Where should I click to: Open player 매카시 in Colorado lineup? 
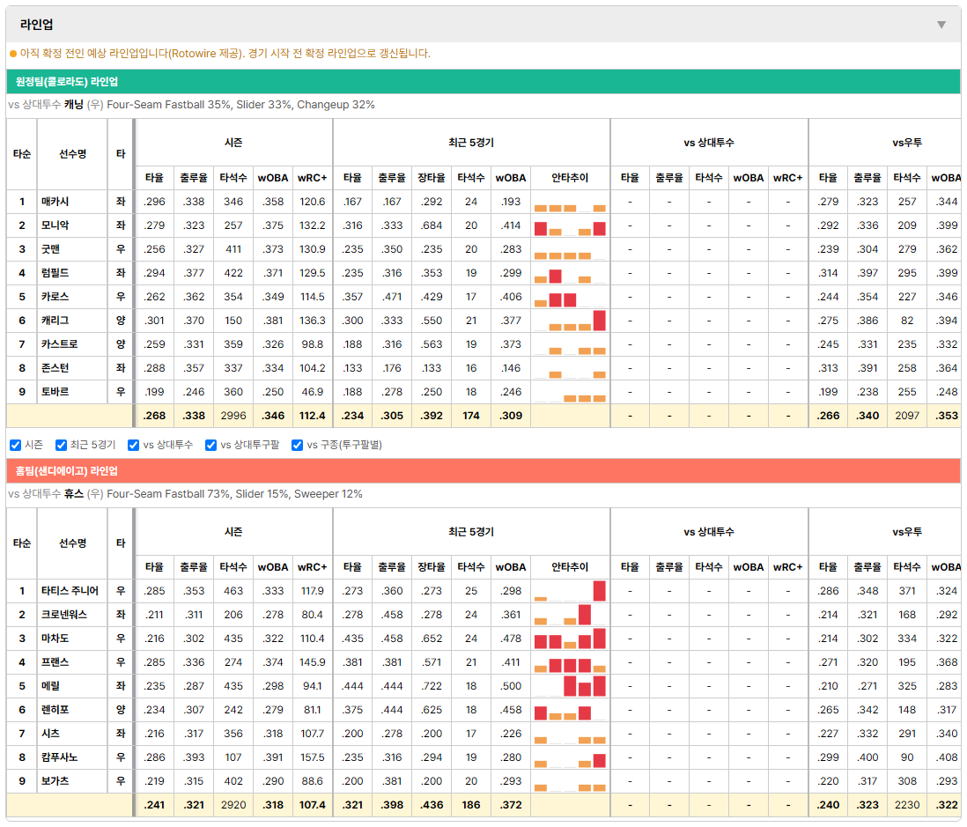click(x=55, y=202)
